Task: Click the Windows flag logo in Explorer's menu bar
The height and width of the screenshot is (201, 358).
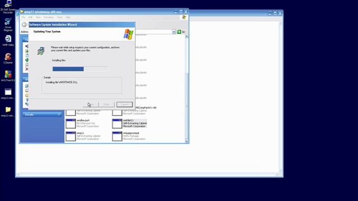Action: pyautogui.click(x=184, y=17)
